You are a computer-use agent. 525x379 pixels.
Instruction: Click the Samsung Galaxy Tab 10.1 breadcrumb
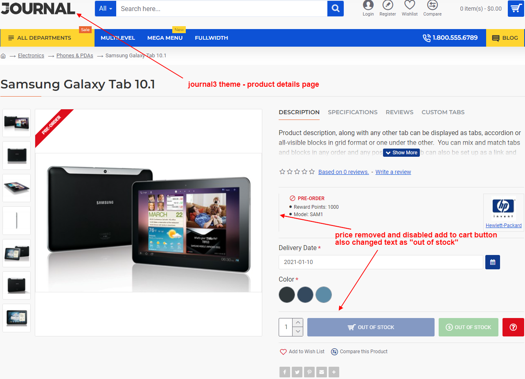click(x=136, y=56)
